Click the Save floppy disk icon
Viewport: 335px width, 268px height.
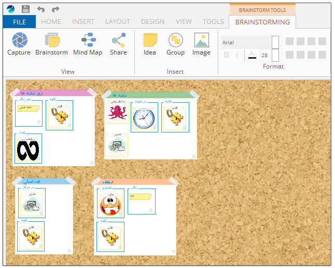click(x=25, y=9)
